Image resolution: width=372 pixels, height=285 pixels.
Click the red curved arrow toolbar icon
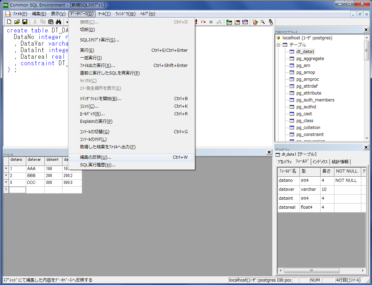tap(203, 22)
